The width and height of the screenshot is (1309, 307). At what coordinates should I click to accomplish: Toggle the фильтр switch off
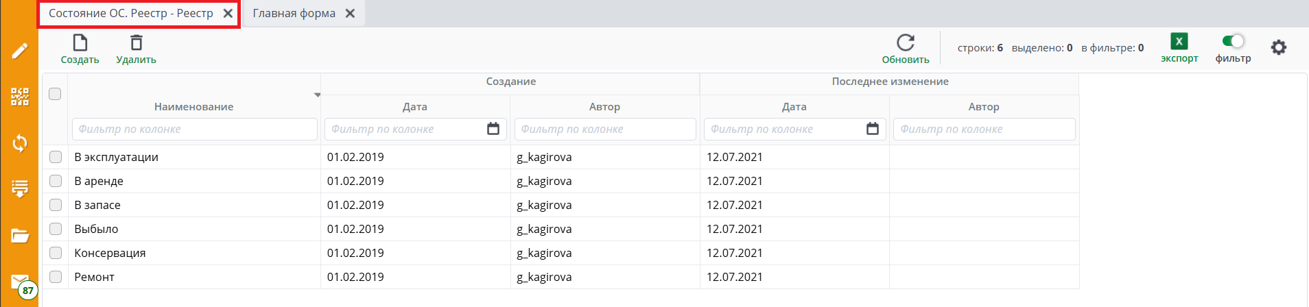tap(1233, 41)
